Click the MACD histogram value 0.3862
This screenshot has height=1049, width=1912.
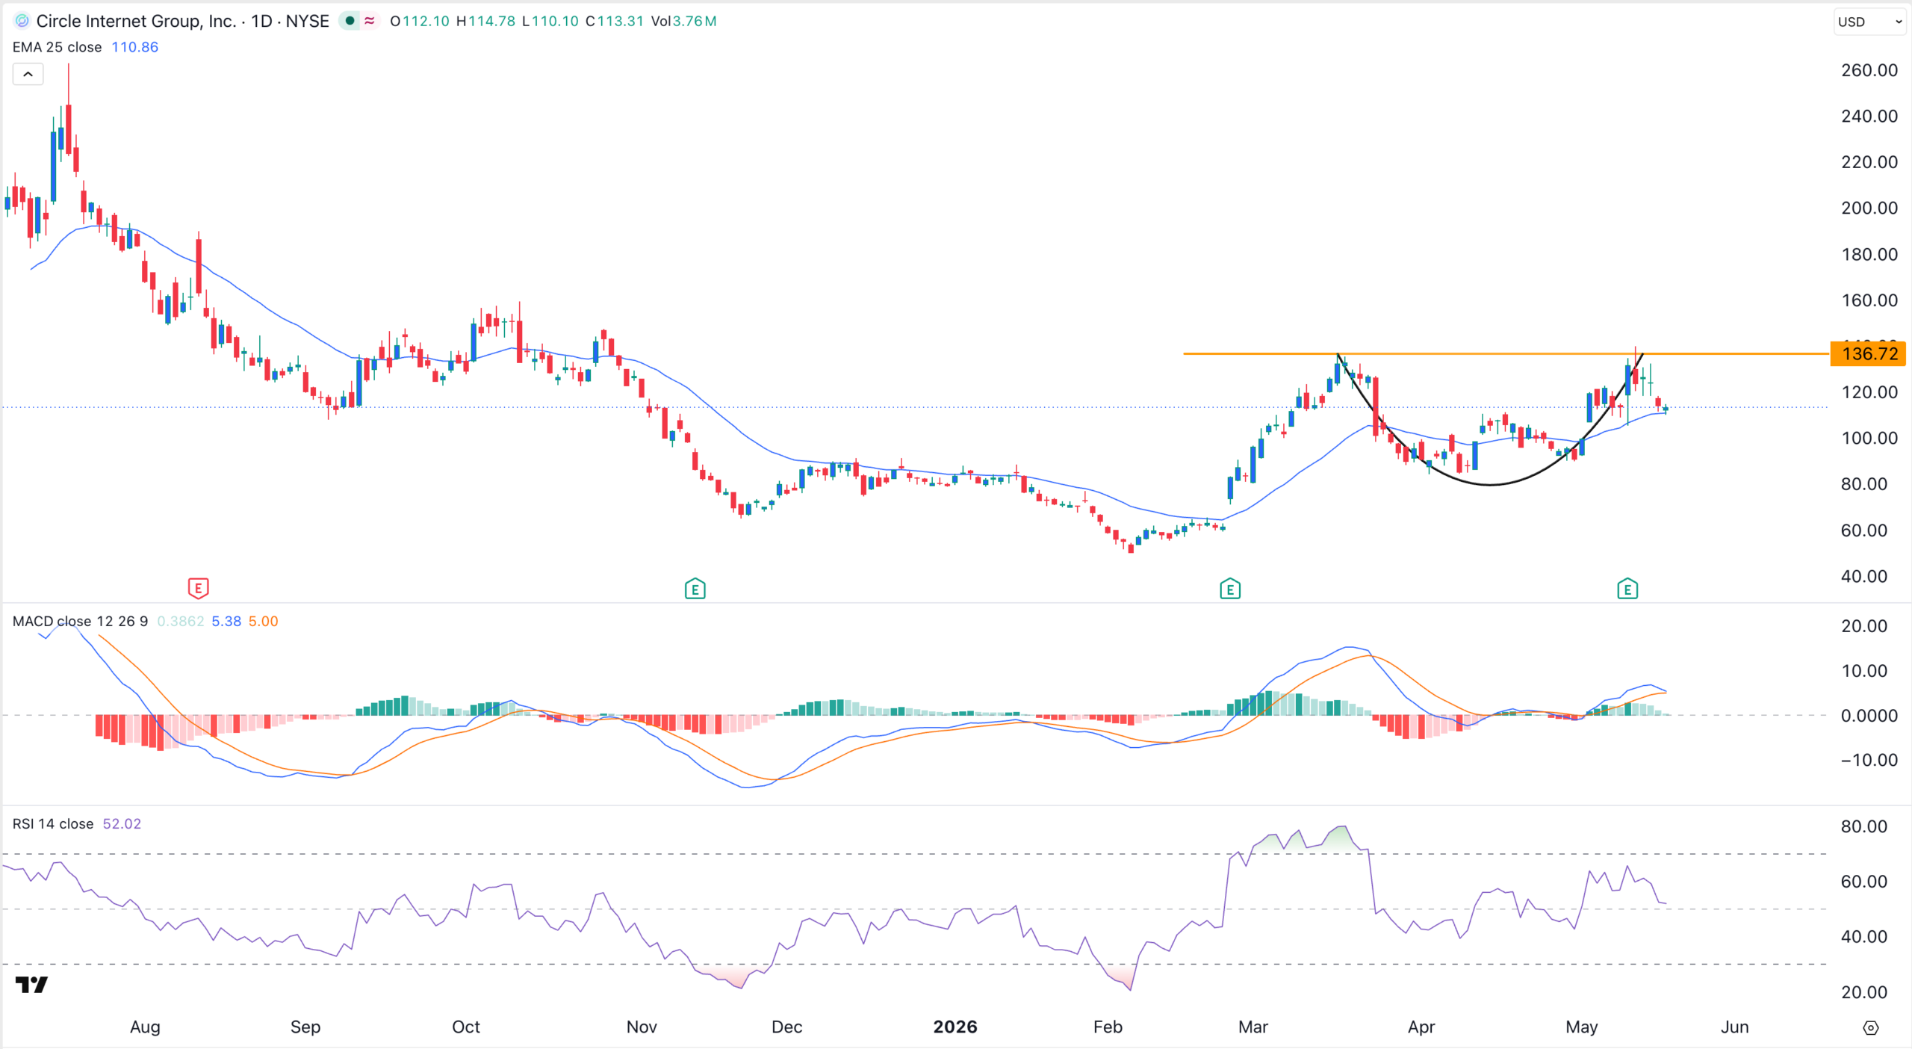(181, 621)
